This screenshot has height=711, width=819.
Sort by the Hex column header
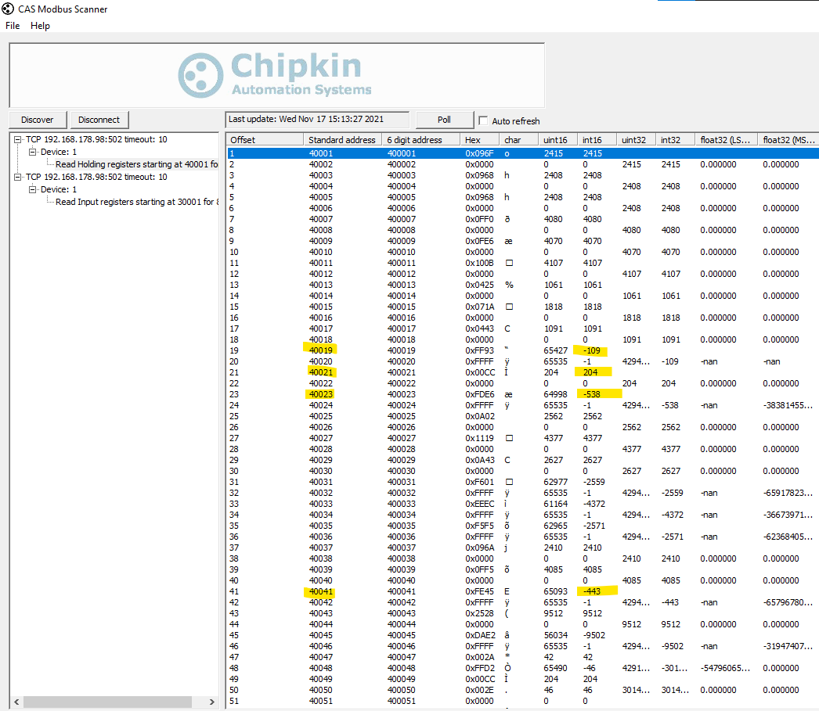point(479,140)
